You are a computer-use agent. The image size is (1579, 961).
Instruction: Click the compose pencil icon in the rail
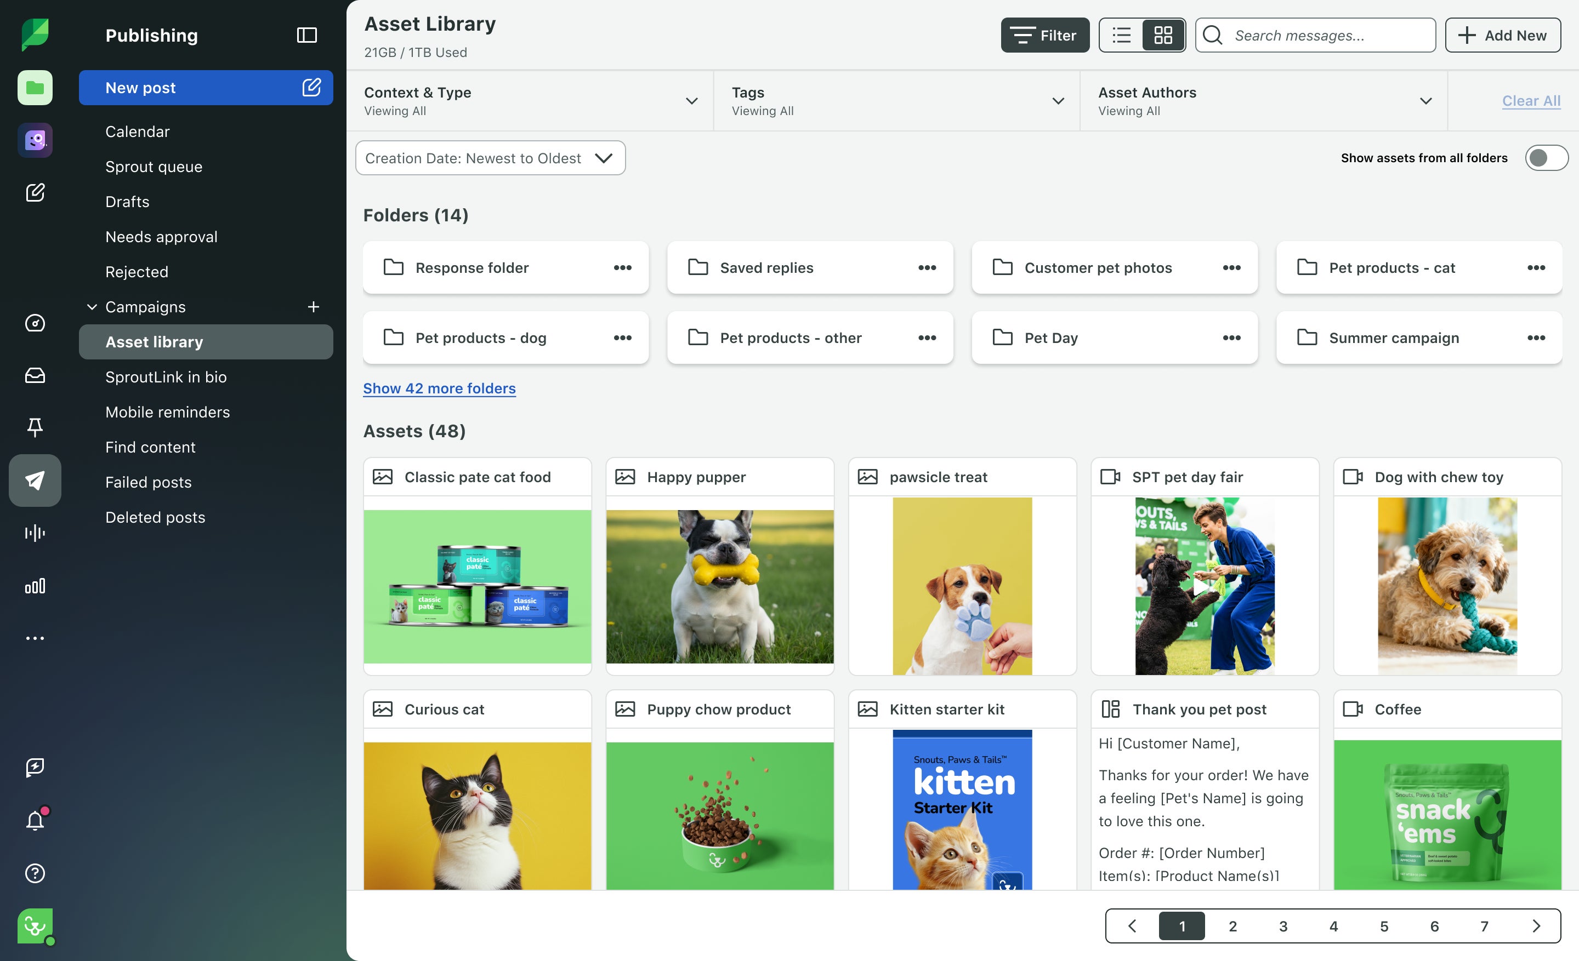tap(35, 192)
